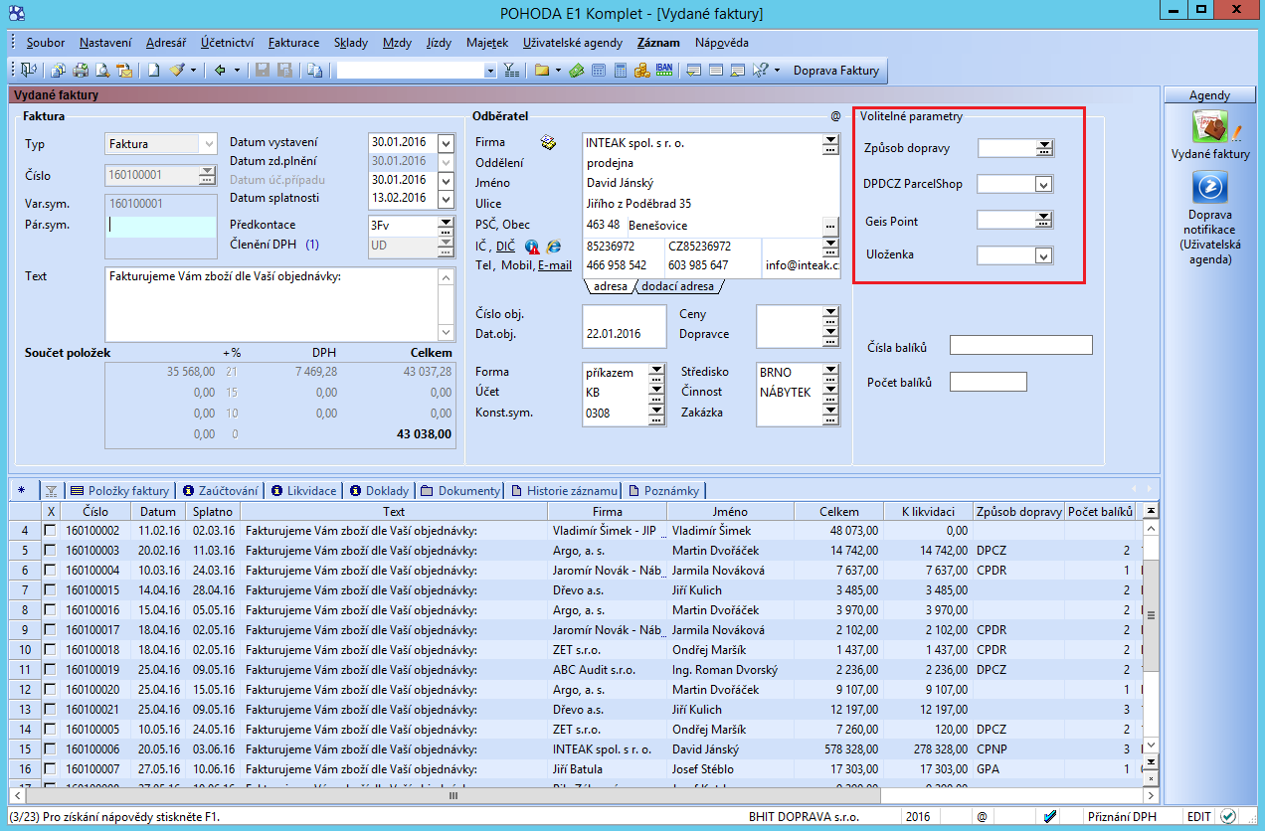Tick checkbox for invoice 160100017
The width and height of the screenshot is (1265, 831).
coord(50,630)
